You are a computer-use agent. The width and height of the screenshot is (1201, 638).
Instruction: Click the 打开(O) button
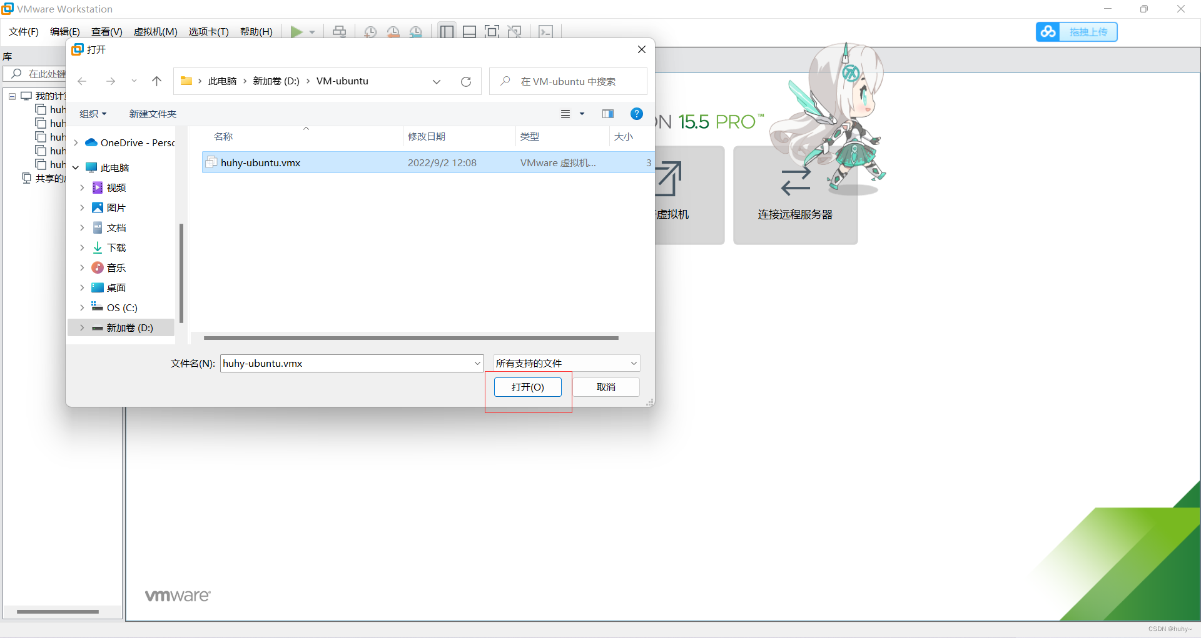[528, 387]
